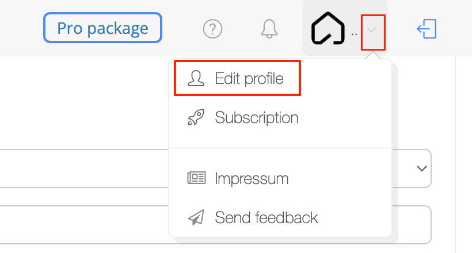Open notifications bell icon
Viewport: 472px width, 253px height.
tap(269, 29)
